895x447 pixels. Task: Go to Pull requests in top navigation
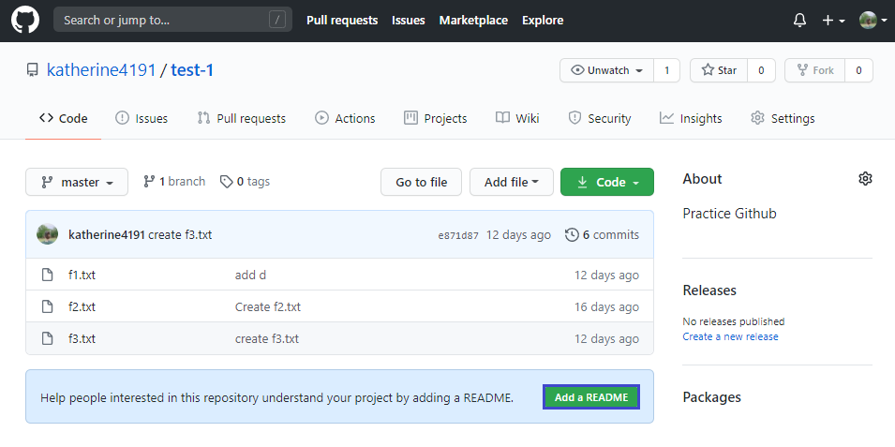pos(342,20)
